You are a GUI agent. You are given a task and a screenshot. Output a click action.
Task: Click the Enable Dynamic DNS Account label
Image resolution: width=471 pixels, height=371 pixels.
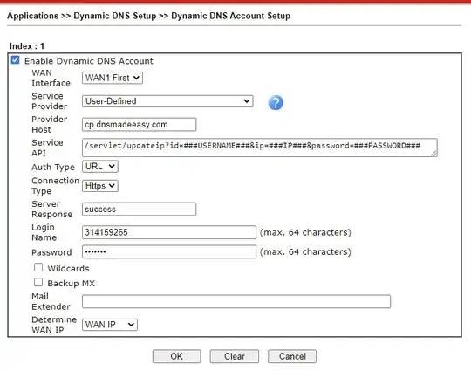(x=89, y=61)
